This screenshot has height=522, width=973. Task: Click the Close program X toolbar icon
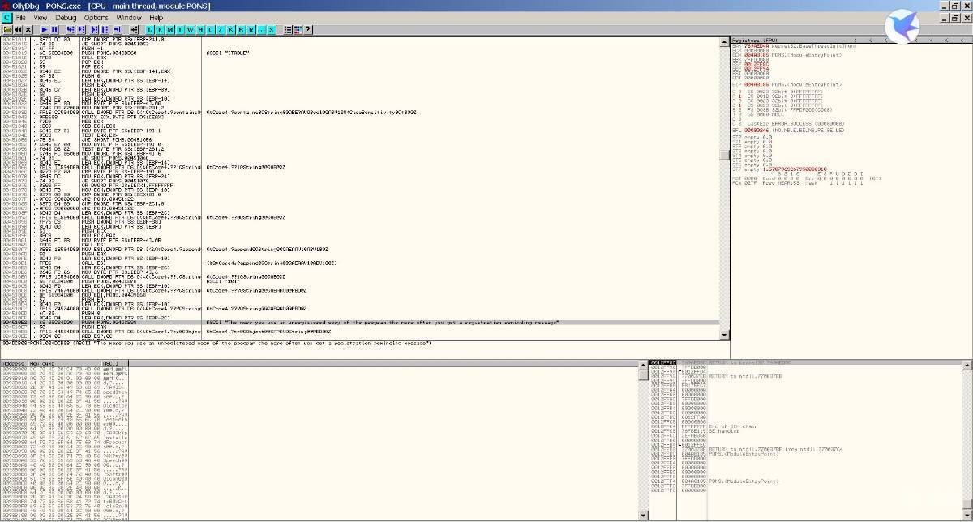(28, 29)
